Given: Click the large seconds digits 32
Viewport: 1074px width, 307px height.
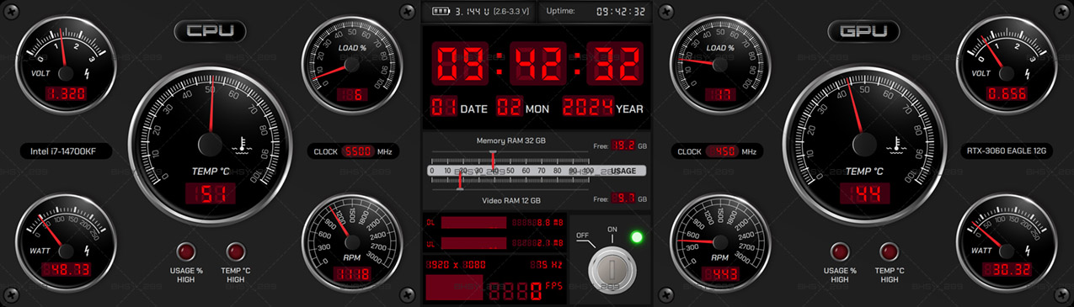Looking at the screenshot, I should 615,63.
